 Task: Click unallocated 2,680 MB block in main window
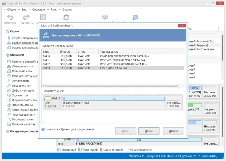(210, 126)
